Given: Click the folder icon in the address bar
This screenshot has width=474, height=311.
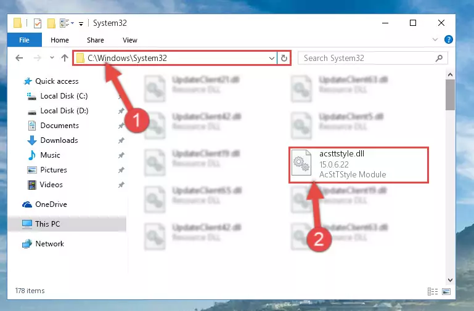Looking at the screenshot, I should 80,58.
